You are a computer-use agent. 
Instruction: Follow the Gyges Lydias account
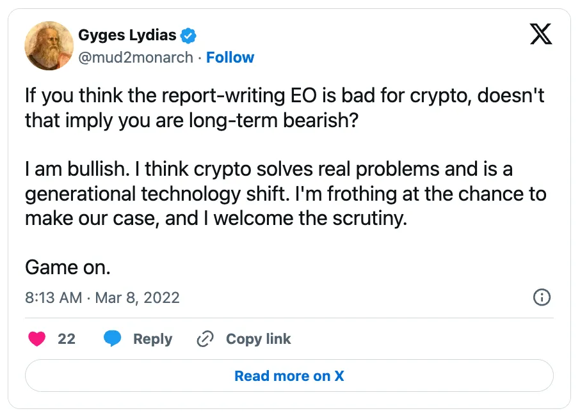coord(230,58)
